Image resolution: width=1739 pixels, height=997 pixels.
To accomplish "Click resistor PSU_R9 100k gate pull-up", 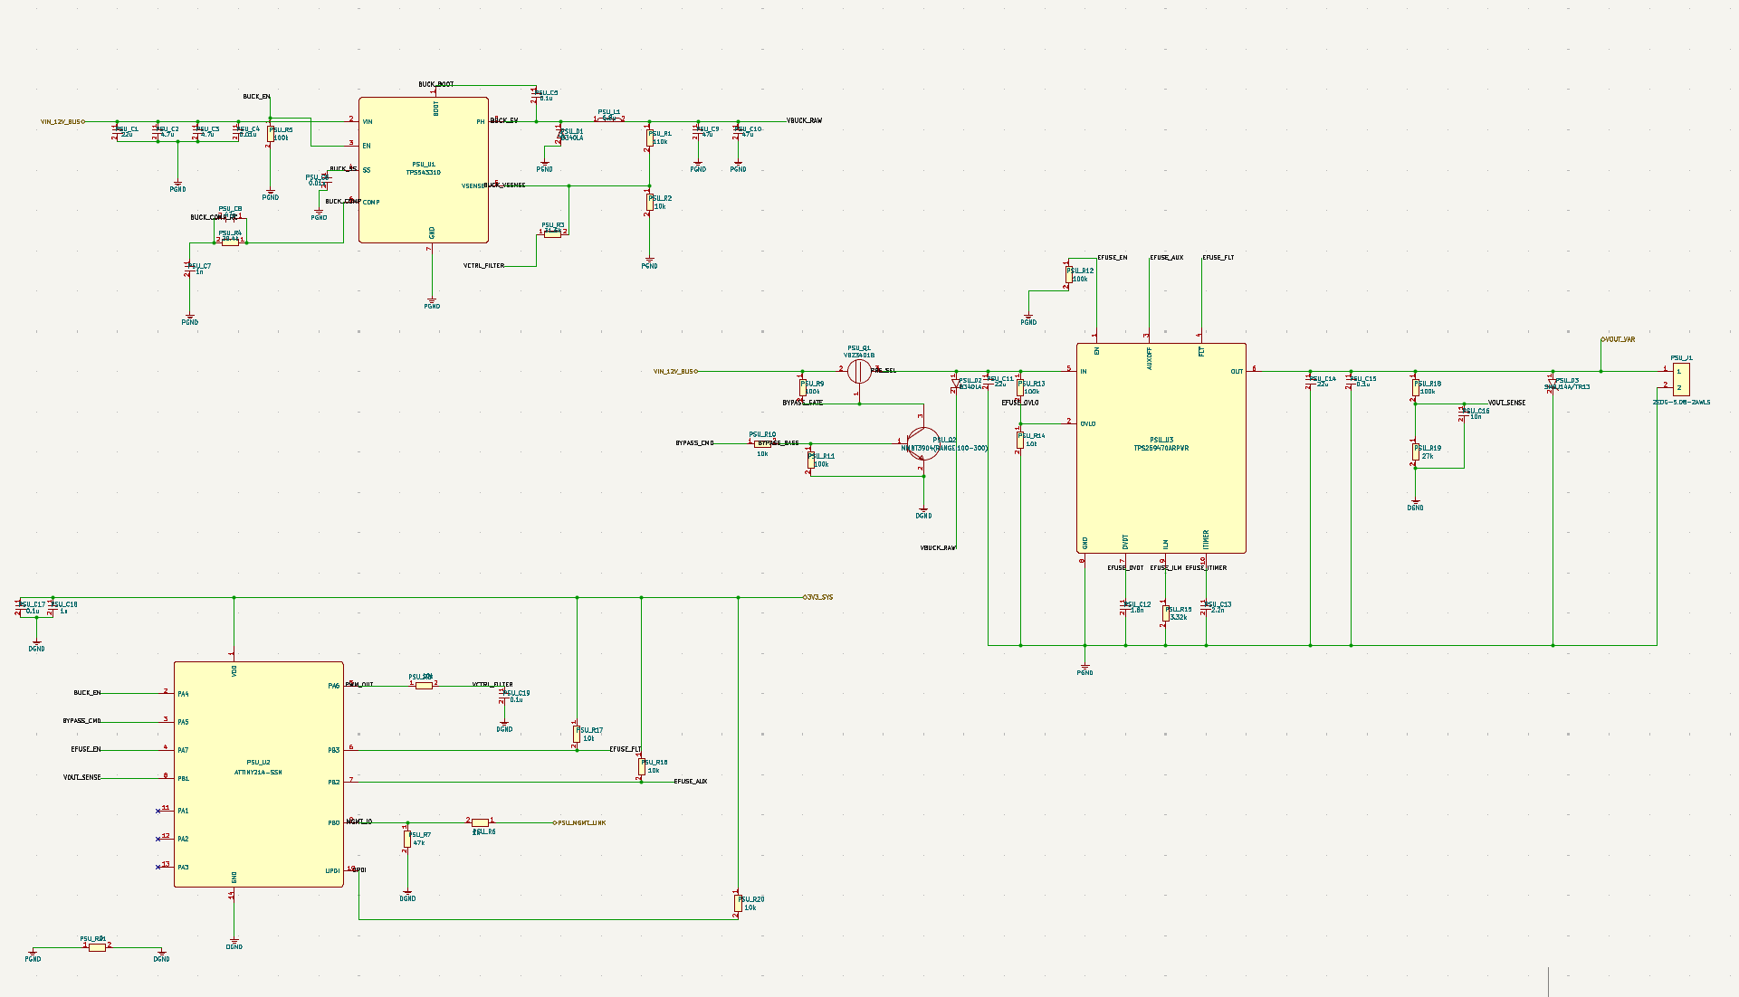I will click(x=802, y=387).
